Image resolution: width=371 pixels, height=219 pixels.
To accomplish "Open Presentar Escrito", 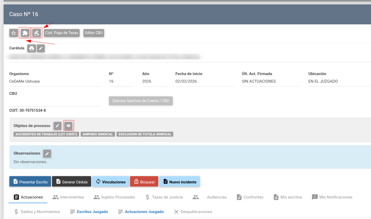I will click(x=30, y=182).
